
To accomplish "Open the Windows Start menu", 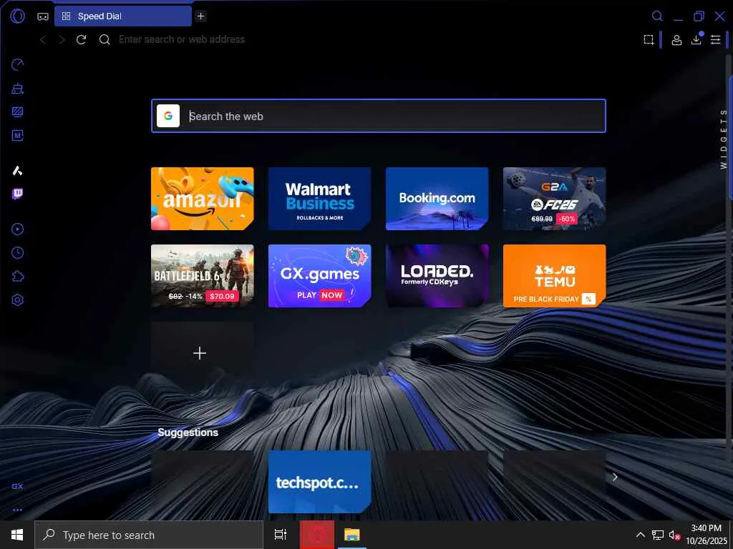I will click(17, 535).
